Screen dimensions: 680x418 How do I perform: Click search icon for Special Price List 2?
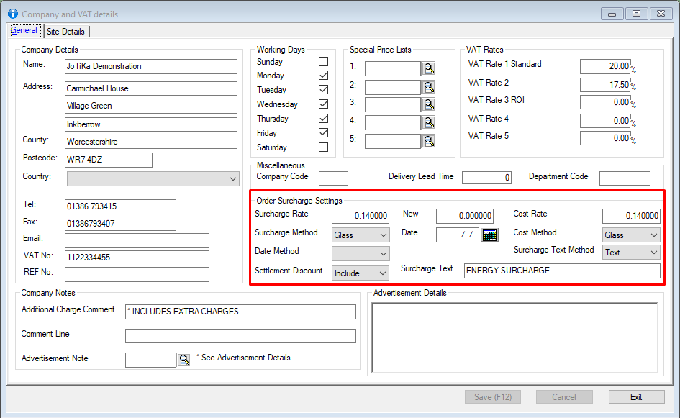pyautogui.click(x=429, y=86)
